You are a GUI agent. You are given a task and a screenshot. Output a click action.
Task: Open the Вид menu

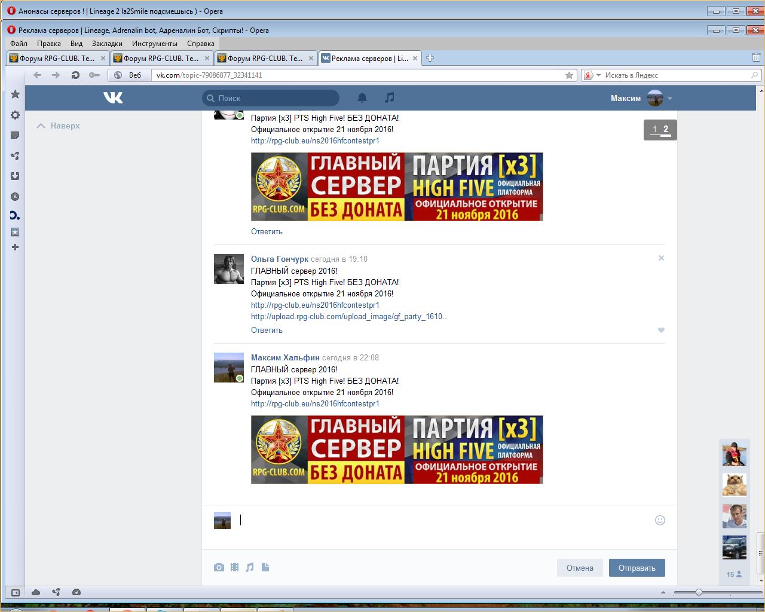pyautogui.click(x=76, y=44)
